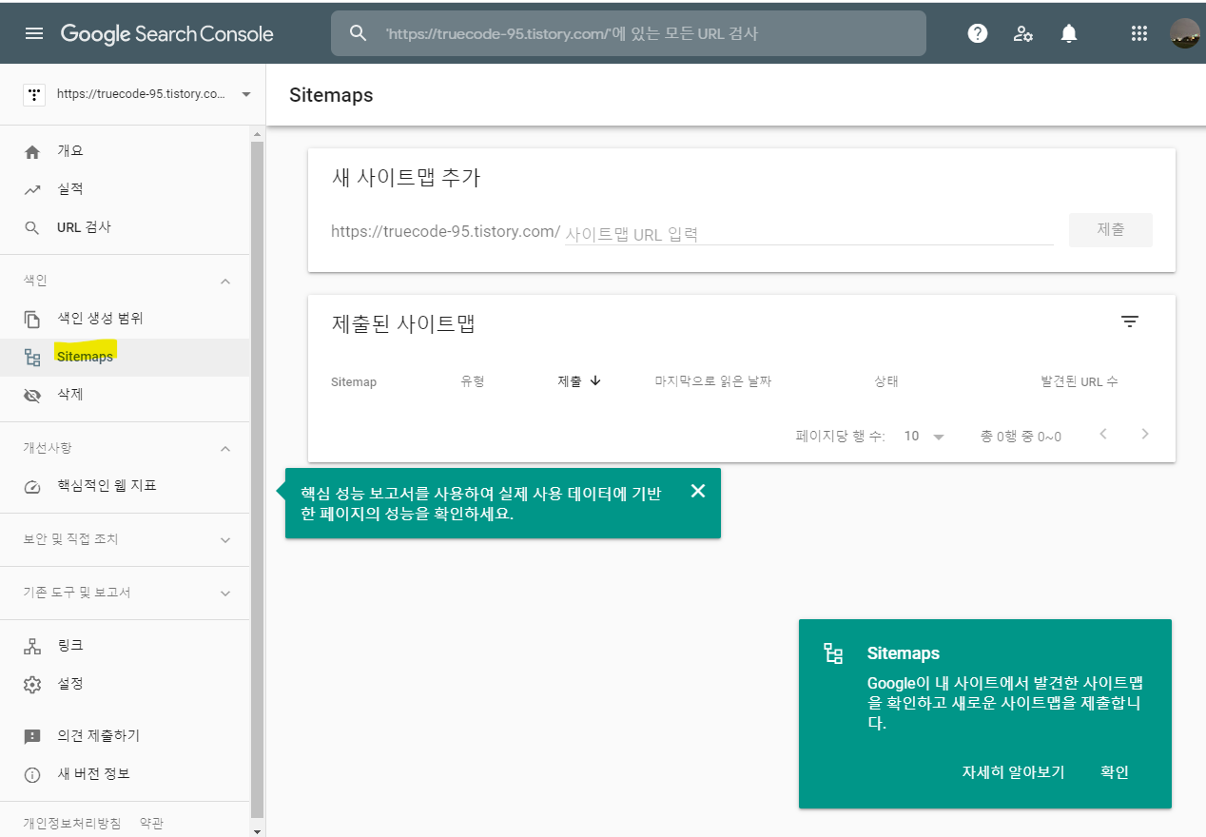This screenshot has width=1206, height=837.
Task: Click the network icon beside 링크
Action: (32, 647)
